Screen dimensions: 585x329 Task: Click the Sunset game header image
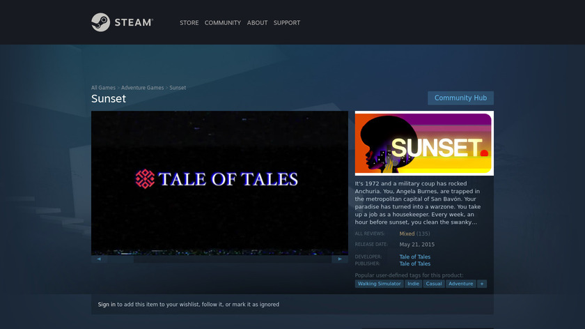coord(424,143)
